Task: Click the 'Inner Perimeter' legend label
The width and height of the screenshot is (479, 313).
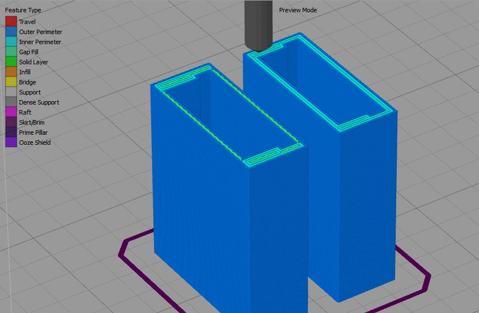Action: coord(40,42)
